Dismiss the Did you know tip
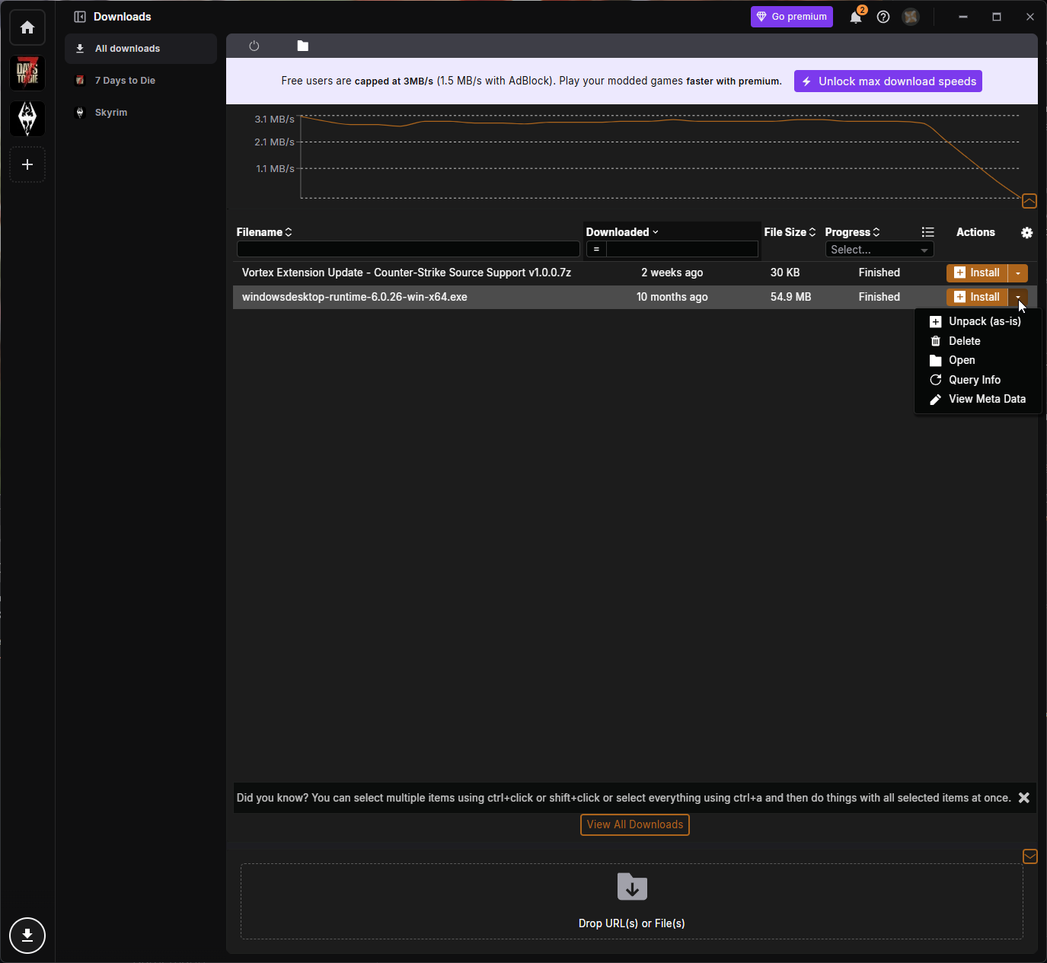 (x=1024, y=798)
